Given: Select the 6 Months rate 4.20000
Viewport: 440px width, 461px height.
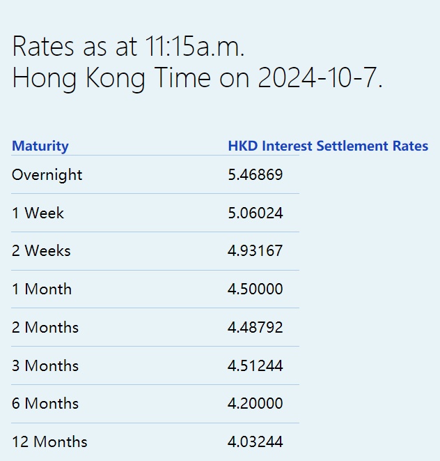Looking at the screenshot, I should [256, 403].
